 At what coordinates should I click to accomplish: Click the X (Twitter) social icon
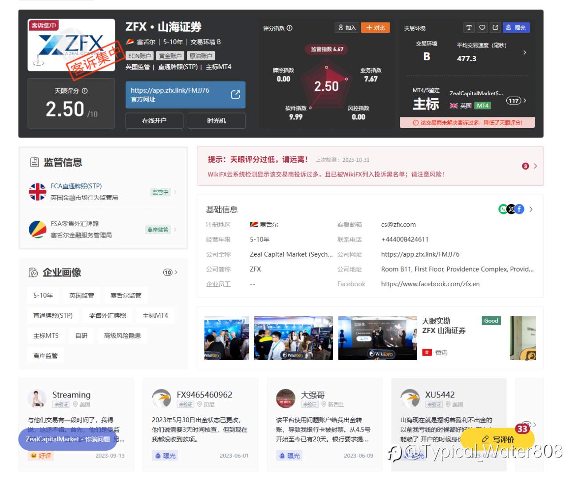pyautogui.click(x=511, y=209)
